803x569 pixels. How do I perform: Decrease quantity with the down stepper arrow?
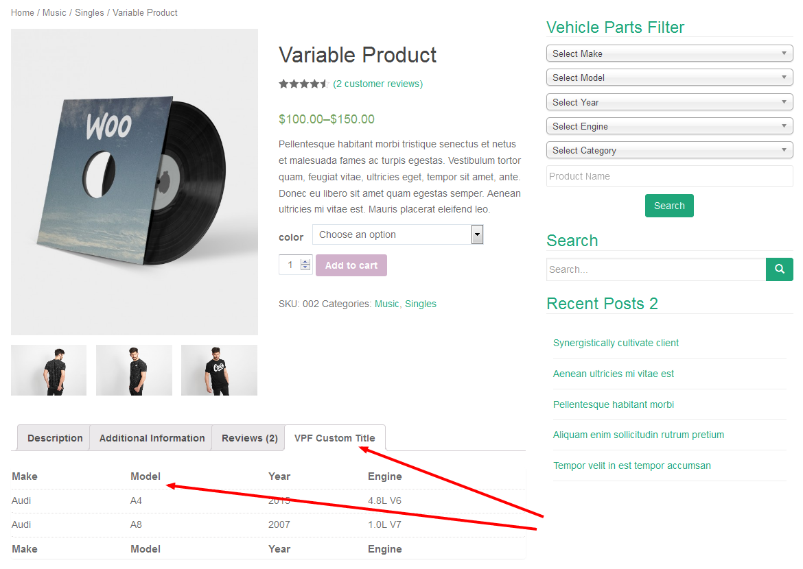(305, 267)
